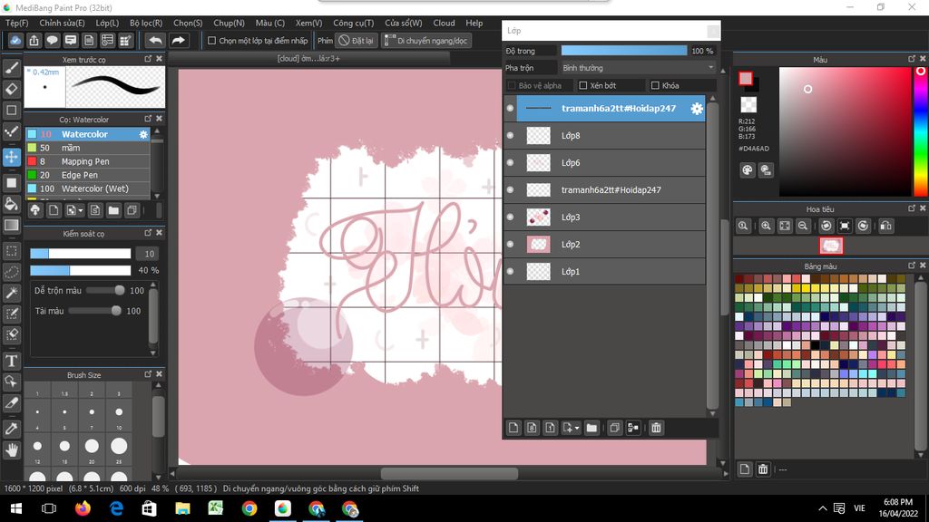Screen dimensions: 929x522
Task: Select the Hand pan tool
Action: coord(11,450)
